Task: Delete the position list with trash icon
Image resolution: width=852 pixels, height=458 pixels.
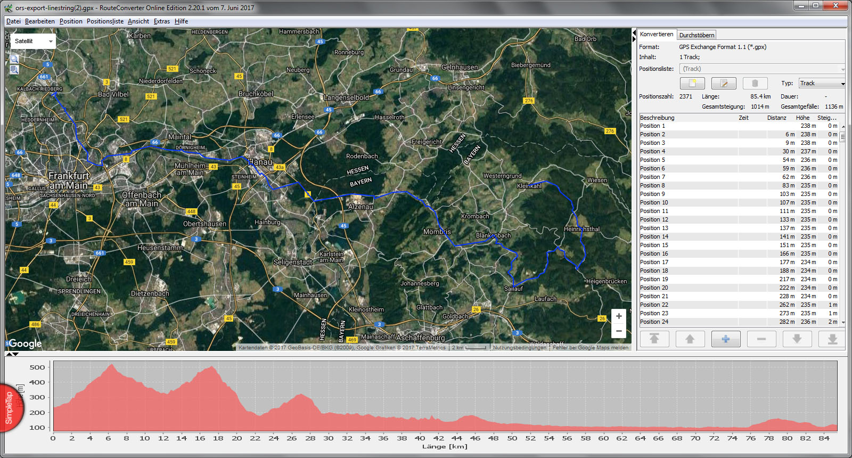Action: point(755,84)
